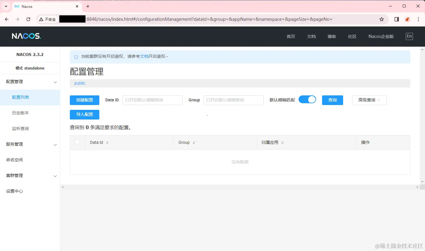Focus the Data ID search field
The height and width of the screenshot is (251, 425).
click(153, 100)
